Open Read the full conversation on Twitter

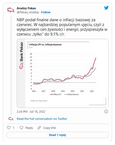tap(42, 119)
